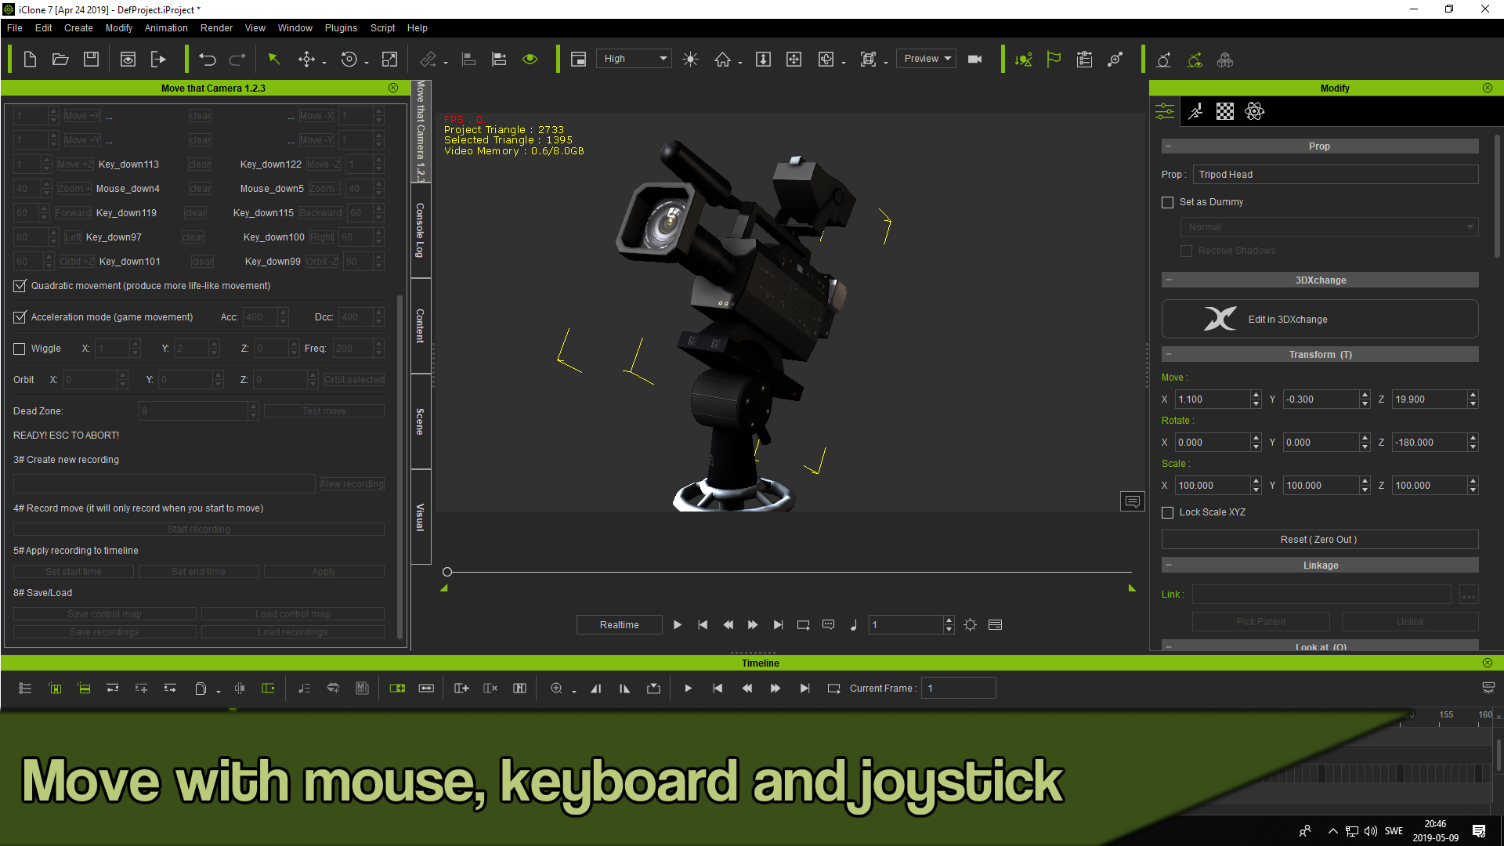
Task: Click the camera record icon
Action: [975, 60]
